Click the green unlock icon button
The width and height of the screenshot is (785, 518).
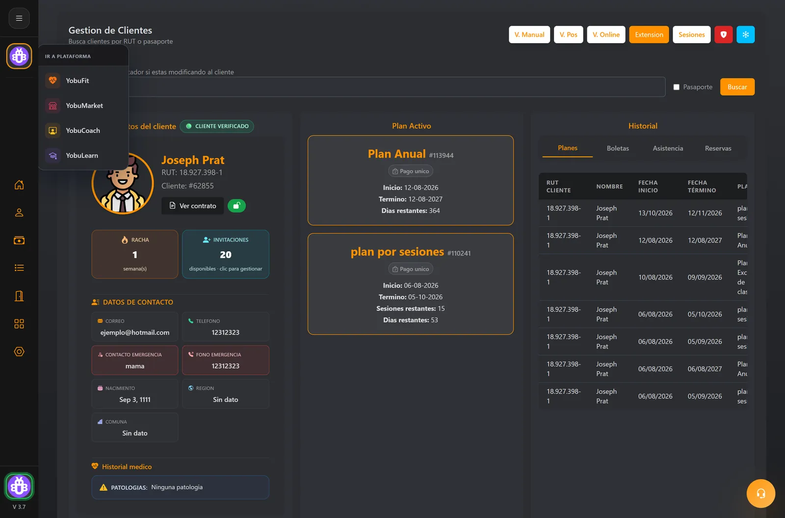pyautogui.click(x=236, y=206)
